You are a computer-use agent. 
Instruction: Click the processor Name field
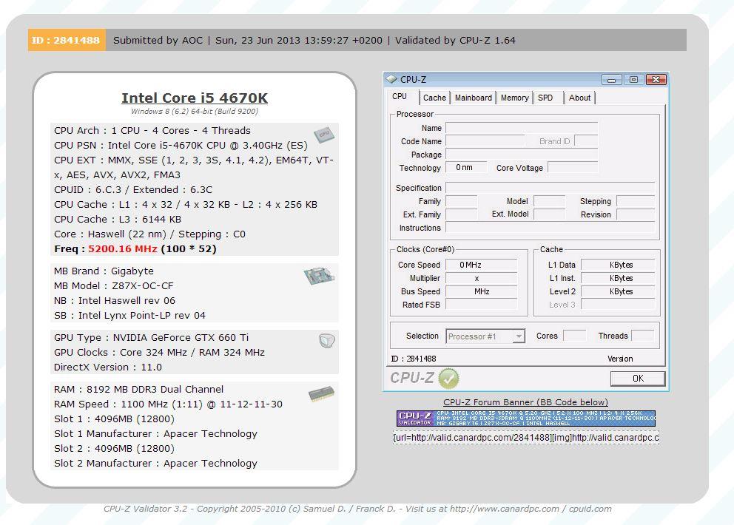[521, 128]
